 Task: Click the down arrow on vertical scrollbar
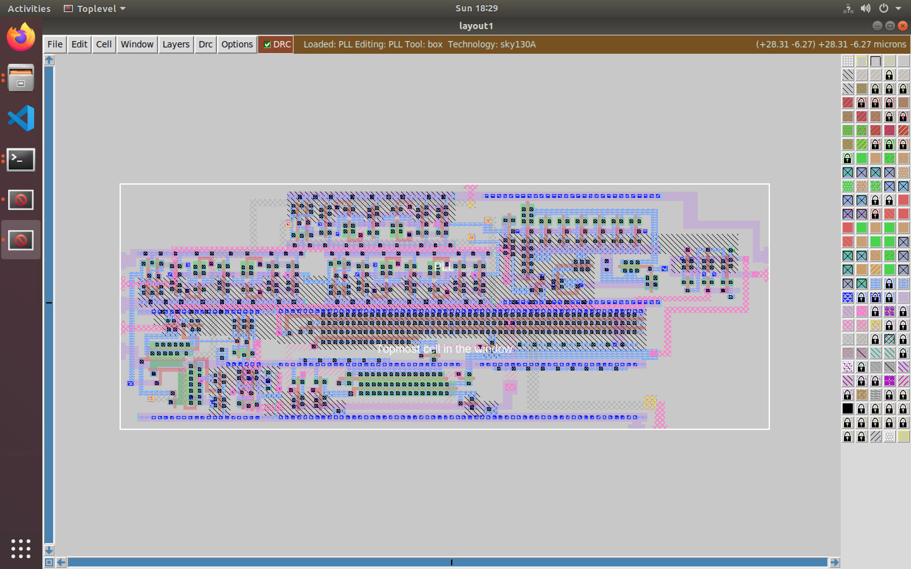pyautogui.click(x=49, y=550)
